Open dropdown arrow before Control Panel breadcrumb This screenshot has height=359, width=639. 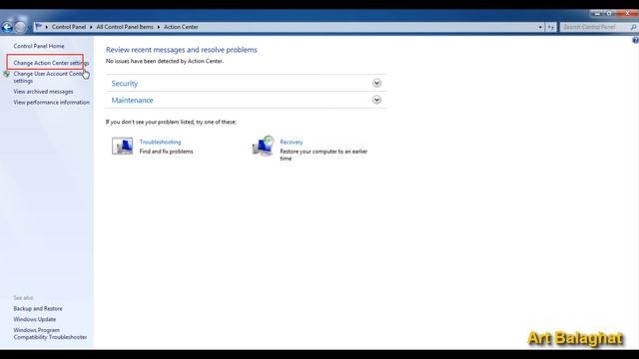point(47,27)
